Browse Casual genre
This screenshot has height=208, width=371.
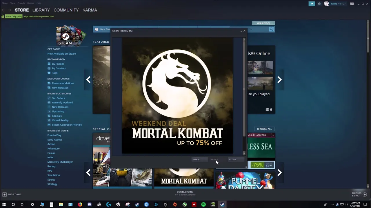pyautogui.click(x=51, y=153)
